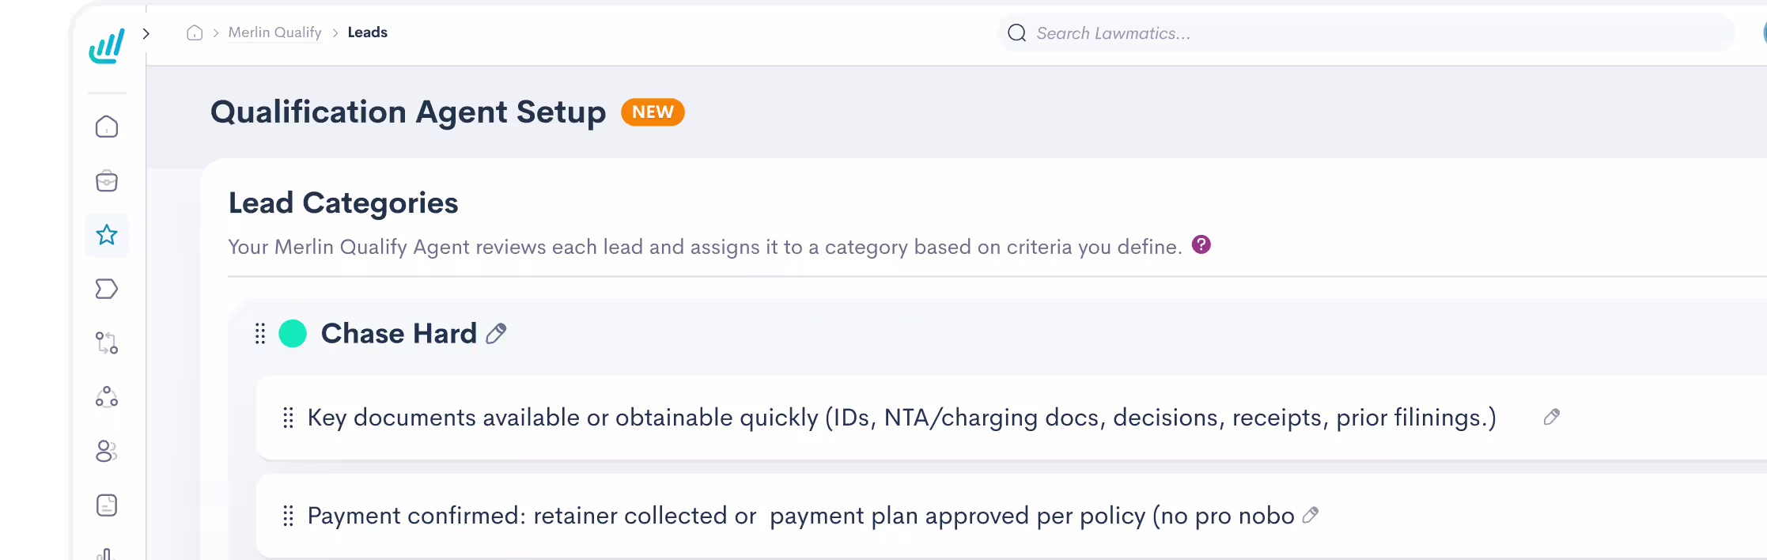Select the star icon in sidebar
This screenshot has width=1767, height=560.
pyautogui.click(x=107, y=235)
